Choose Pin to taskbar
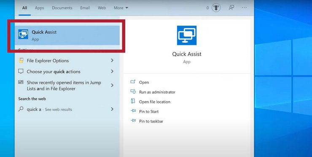Screen dimensions: 312x157 coord(151,121)
